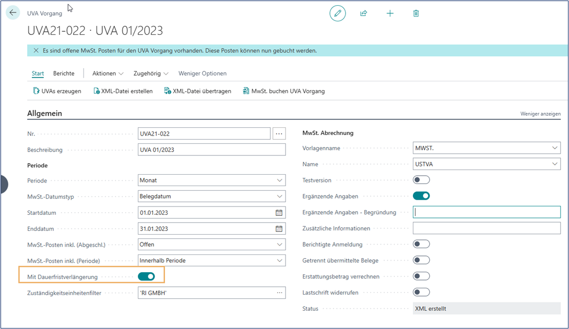The width and height of the screenshot is (569, 329).
Task: Switch to the Berichte tab
Action: 64,74
